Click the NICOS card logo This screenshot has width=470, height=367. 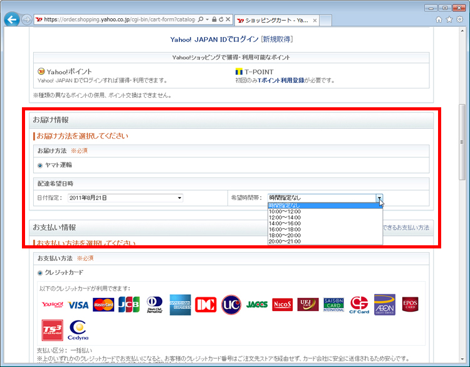pos(283,305)
